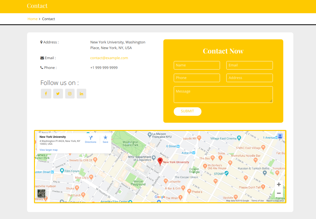Select Sweets by CHLOE marker
The height and width of the screenshot is (219, 316).
(x=95, y=160)
